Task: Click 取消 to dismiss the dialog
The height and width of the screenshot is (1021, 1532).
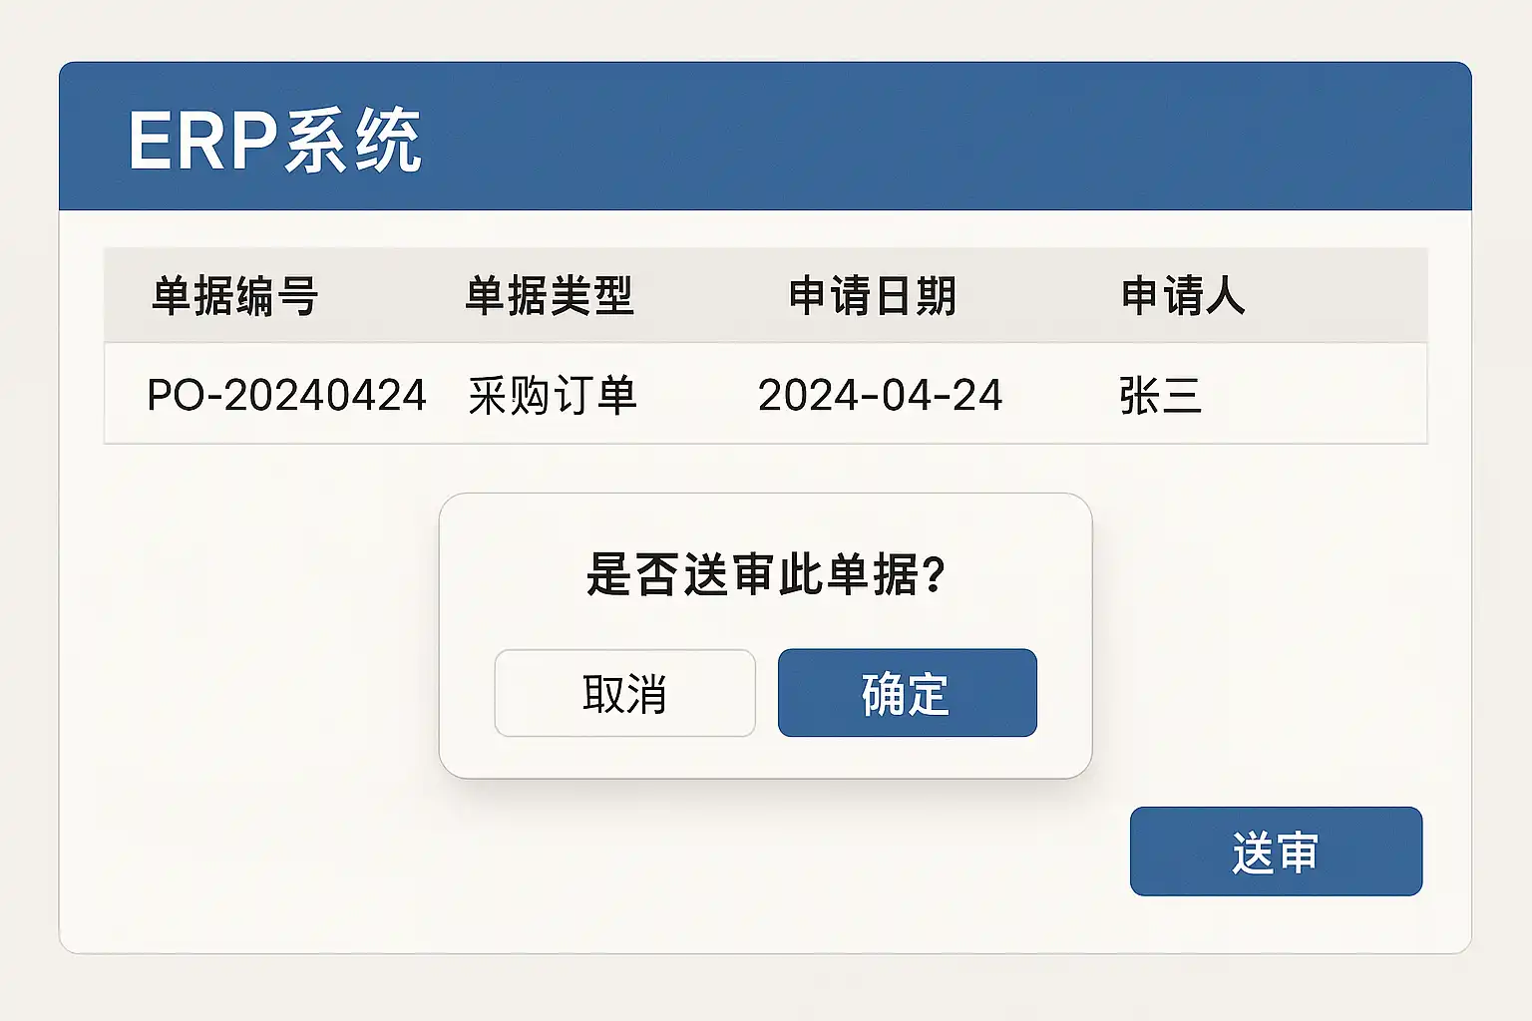Action: point(624,693)
